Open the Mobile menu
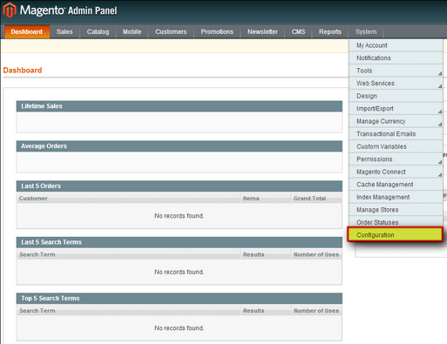This screenshot has width=447, height=344. tap(132, 31)
